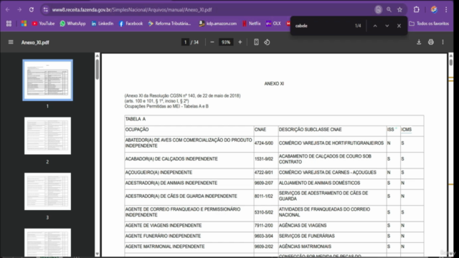Click the AÇOUGUEIRO(A) INDEPENDENTE row
The height and width of the screenshot is (258, 459).
274,173
